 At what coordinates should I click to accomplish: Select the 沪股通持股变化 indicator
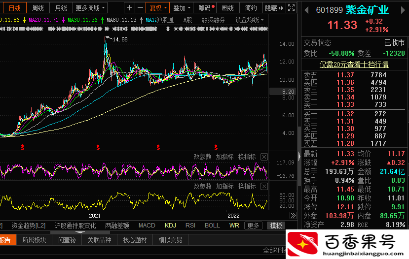[x=75, y=226]
